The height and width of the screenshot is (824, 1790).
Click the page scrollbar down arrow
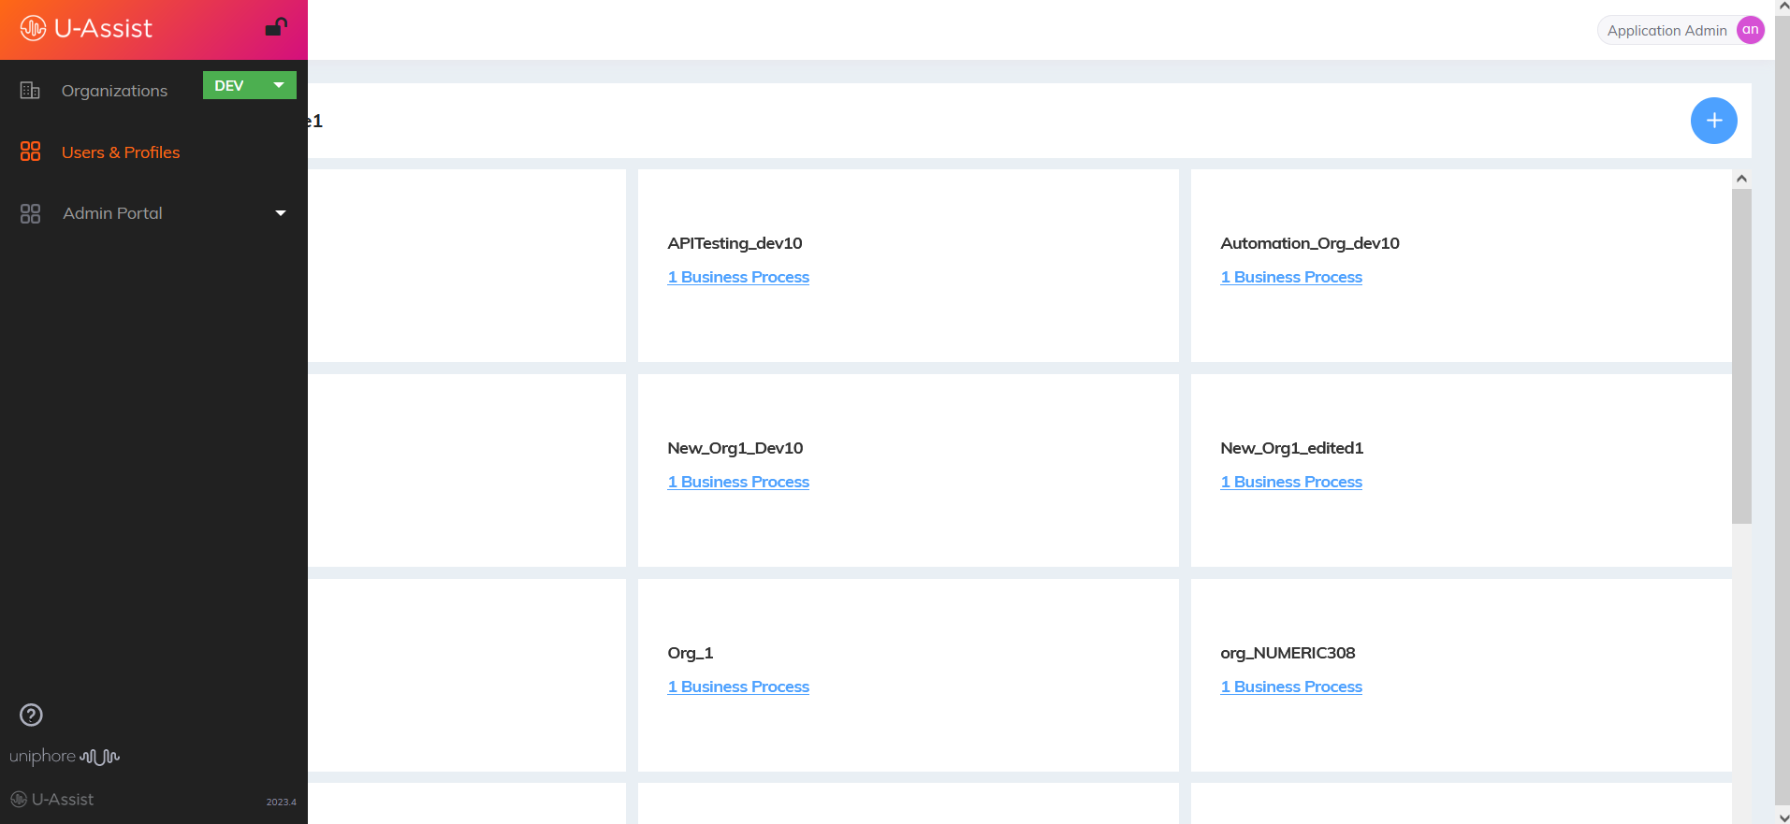pos(1783,817)
